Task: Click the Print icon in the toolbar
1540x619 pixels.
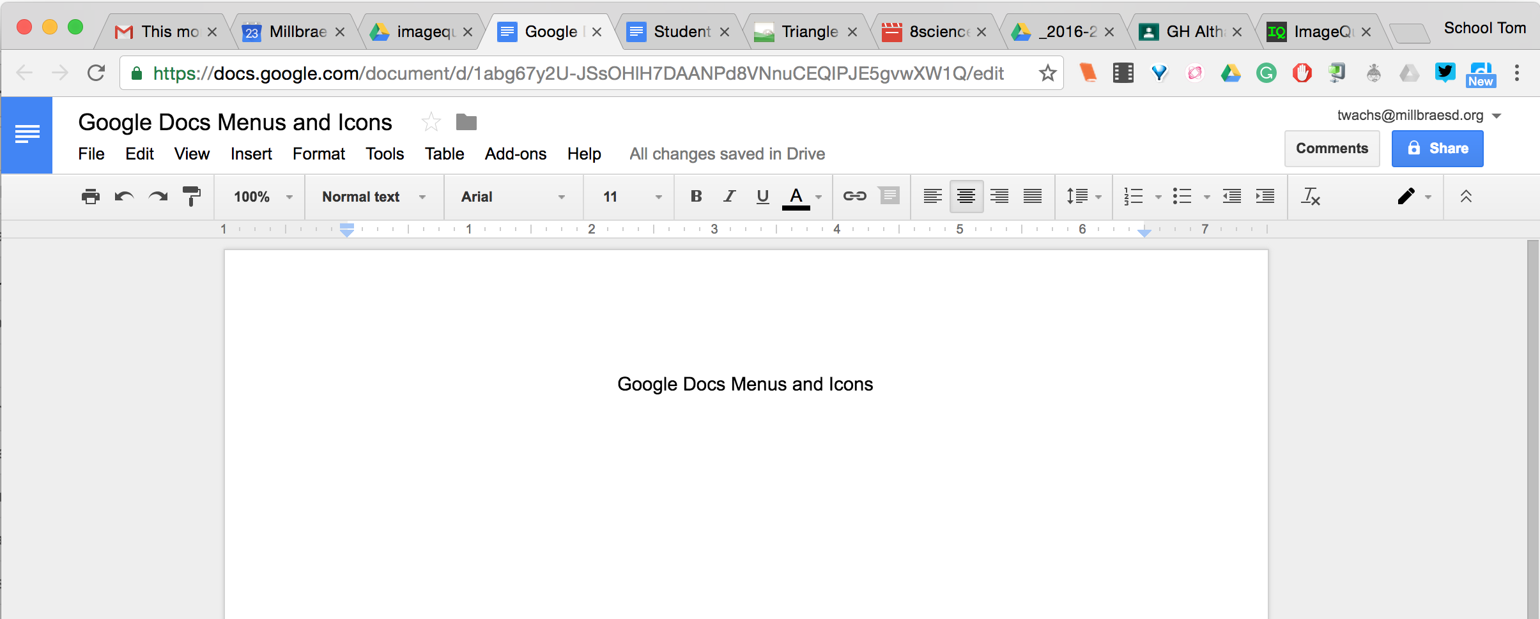Action: [x=91, y=197]
